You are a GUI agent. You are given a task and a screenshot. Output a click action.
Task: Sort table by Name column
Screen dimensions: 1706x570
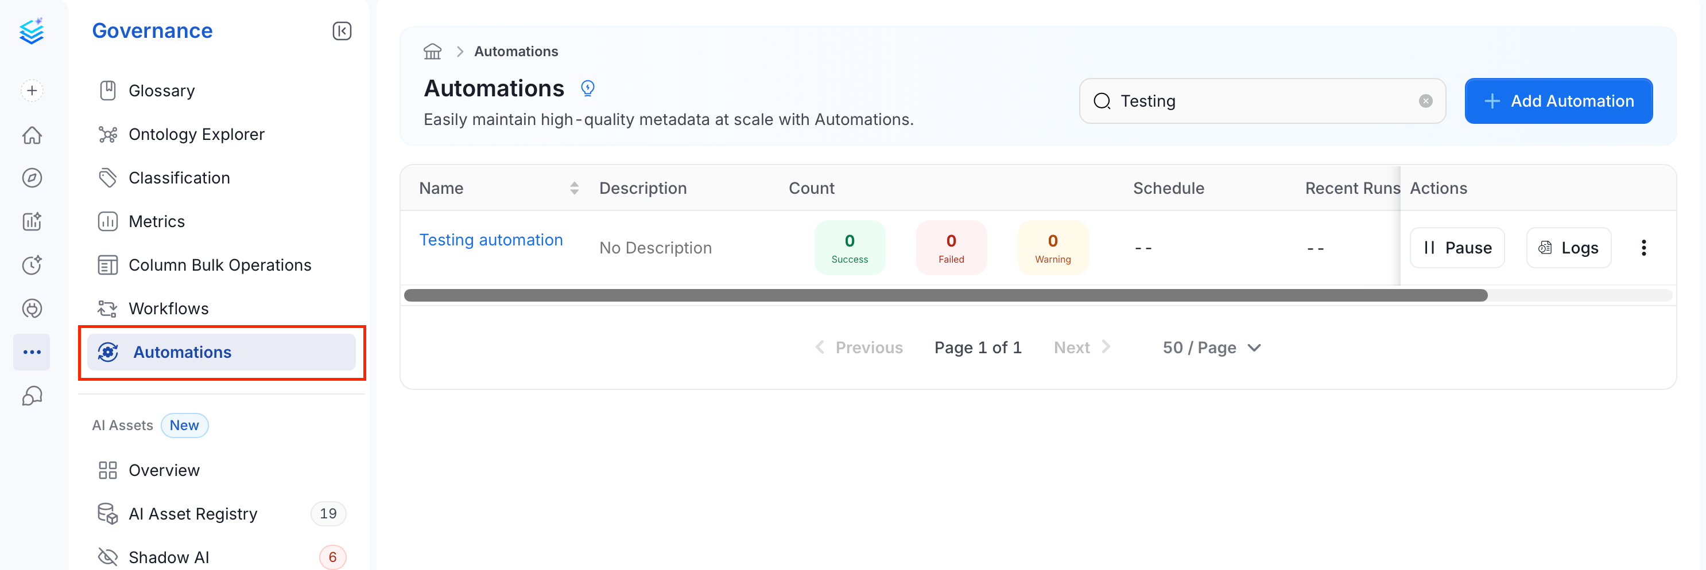tap(574, 189)
